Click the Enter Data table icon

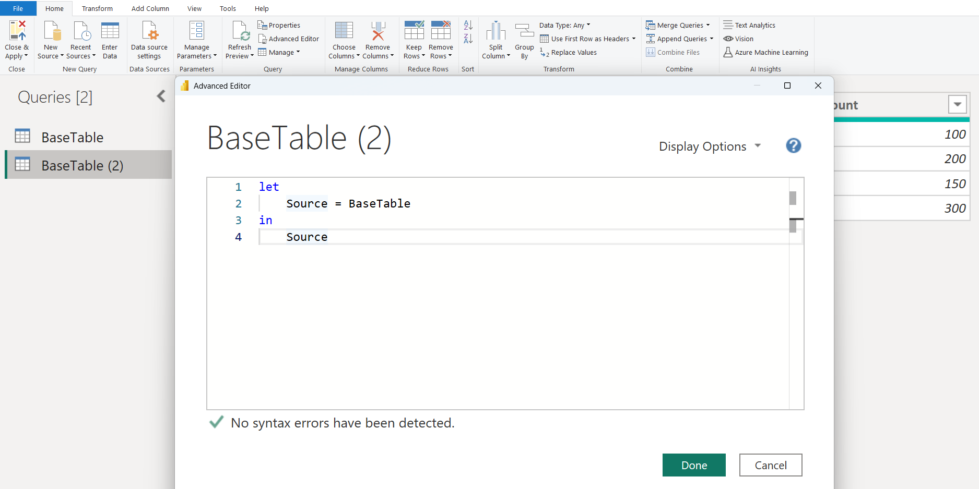click(x=110, y=31)
